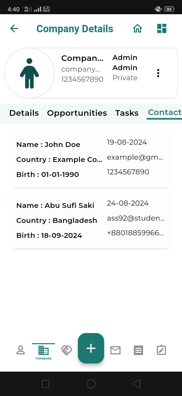Open the clipboard edit nav icon

161,350
